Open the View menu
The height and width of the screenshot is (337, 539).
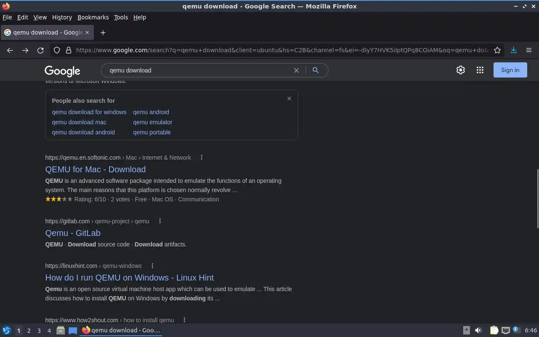point(40,17)
